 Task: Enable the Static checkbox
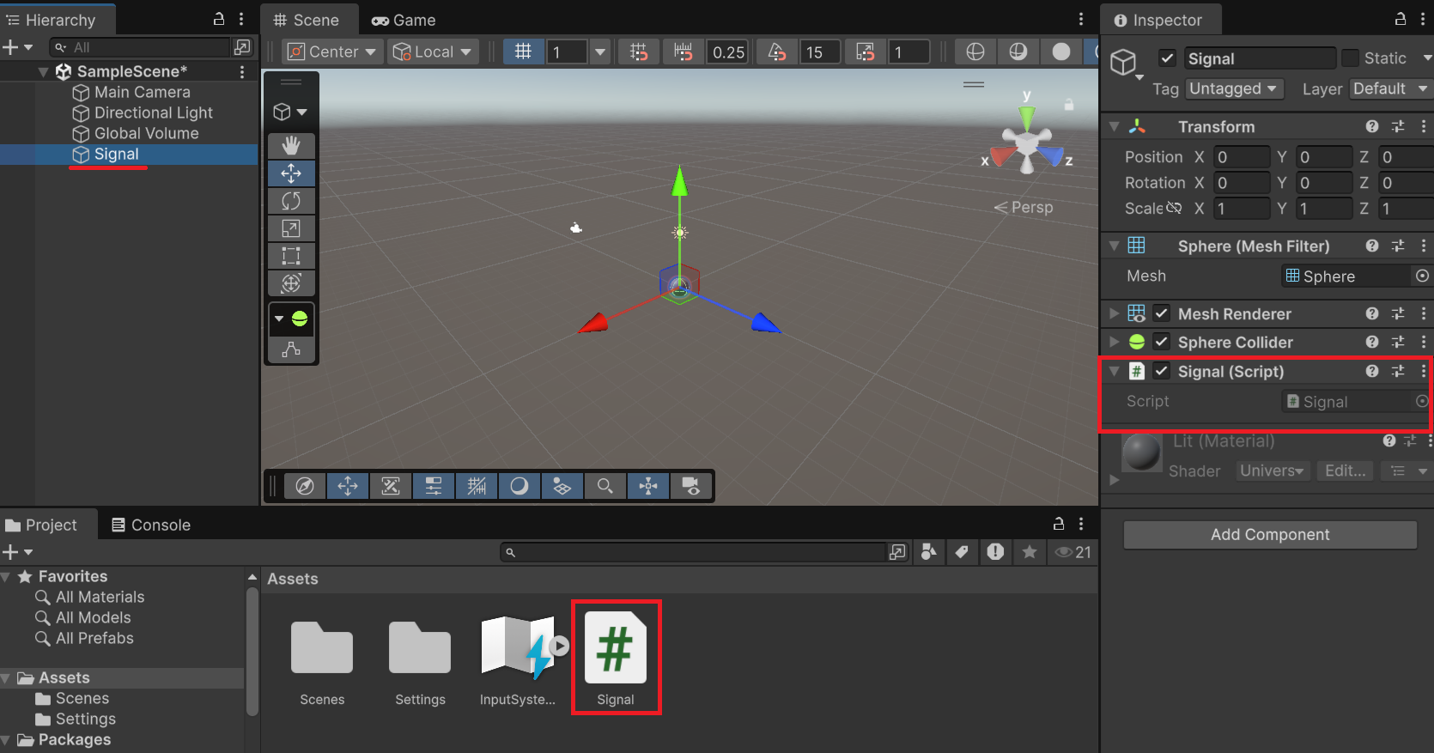pos(1351,58)
